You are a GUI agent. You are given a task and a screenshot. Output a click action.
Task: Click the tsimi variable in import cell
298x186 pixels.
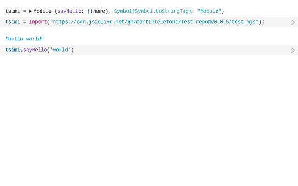(x=13, y=22)
